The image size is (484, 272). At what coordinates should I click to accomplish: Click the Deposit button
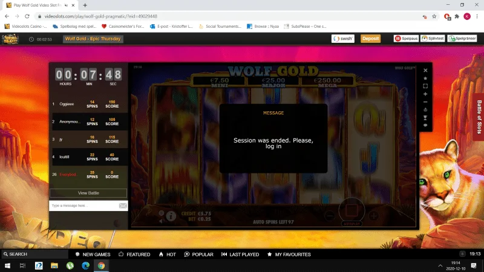click(x=370, y=39)
